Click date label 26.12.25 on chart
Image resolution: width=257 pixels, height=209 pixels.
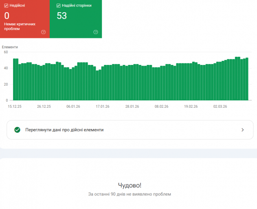click(44, 107)
